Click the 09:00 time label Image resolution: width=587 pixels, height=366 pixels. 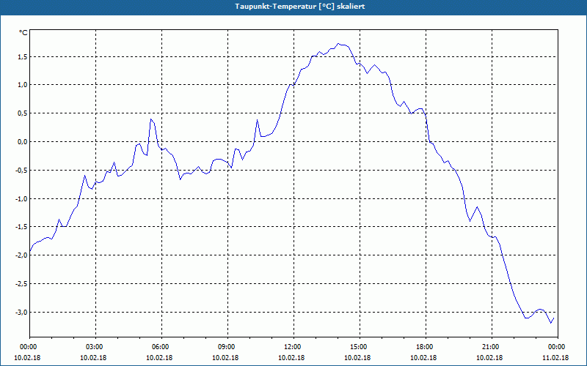tap(227, 347)
